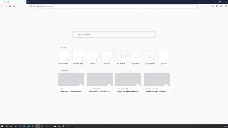
Task: Open the 405 Method Not Allowed highlight
Action: pyautogui.click(x=157, y=84)
